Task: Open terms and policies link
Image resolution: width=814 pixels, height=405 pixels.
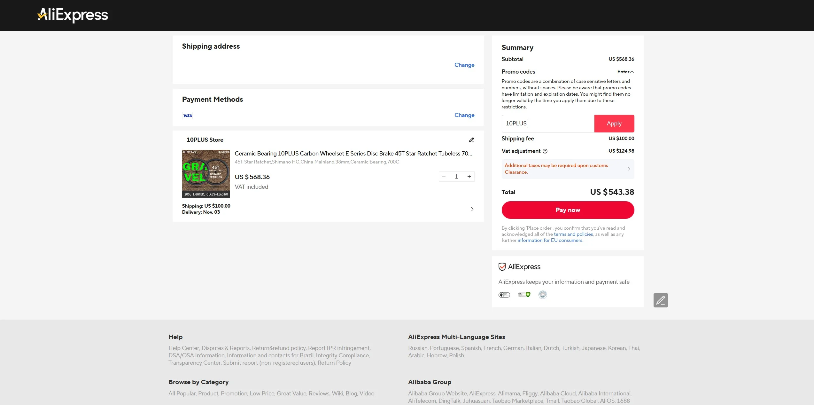Action: pos(573,234)
